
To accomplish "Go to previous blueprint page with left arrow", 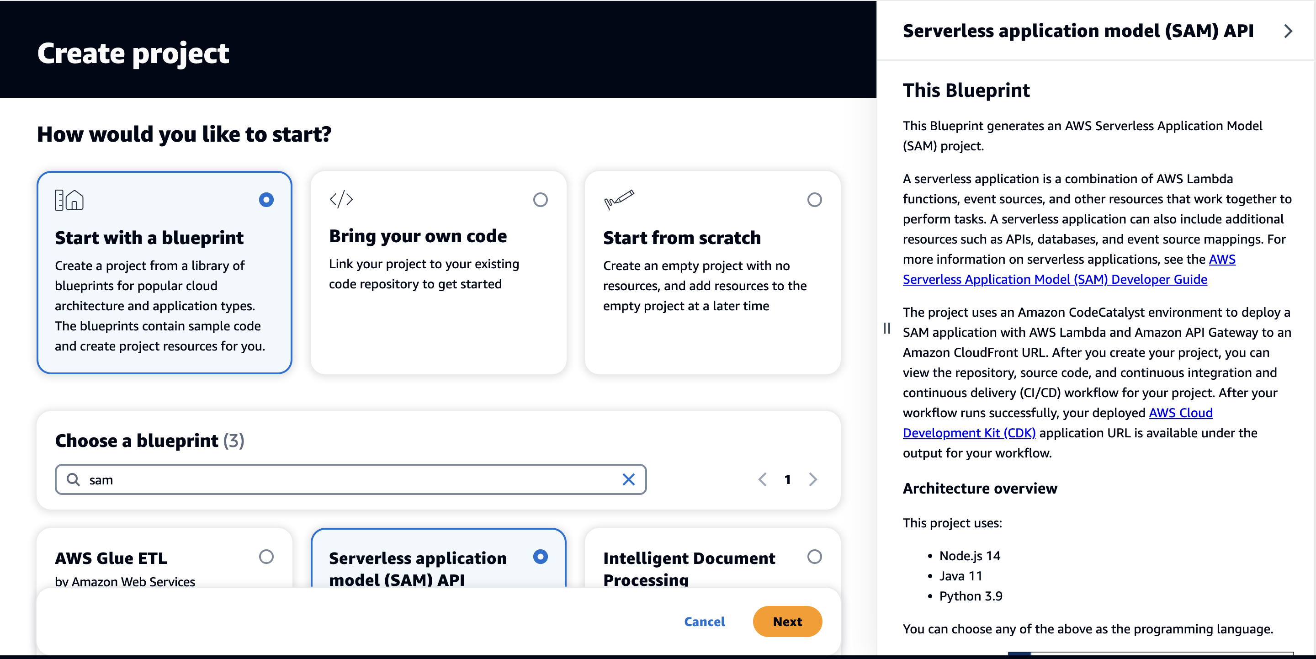I will point(762,479).
